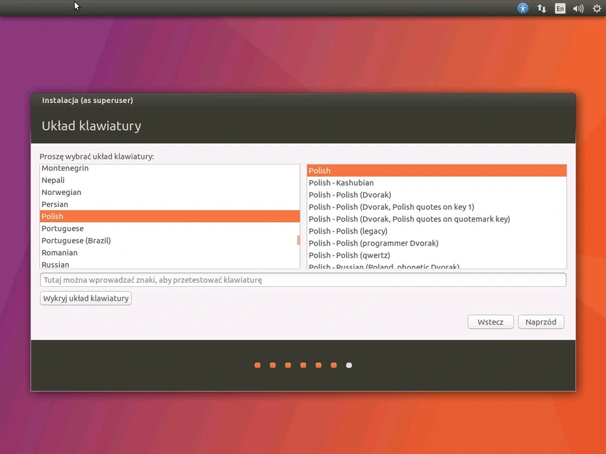606x454 pixels.
Task: Choose the plain Polish layout variant
Action: pyautogui.click(x=437, y=171)
